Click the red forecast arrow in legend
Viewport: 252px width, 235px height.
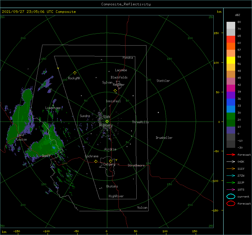pyautogui.click(x=231, y=155)
